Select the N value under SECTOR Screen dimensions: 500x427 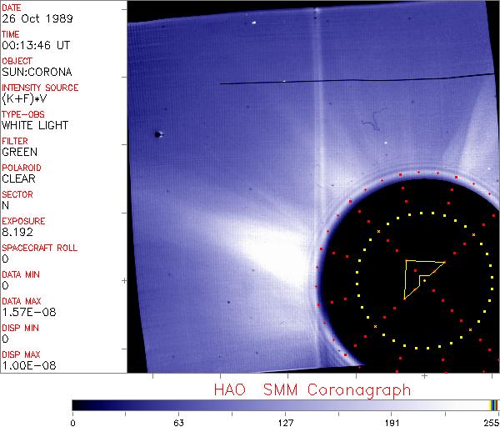tap(6, 205)
